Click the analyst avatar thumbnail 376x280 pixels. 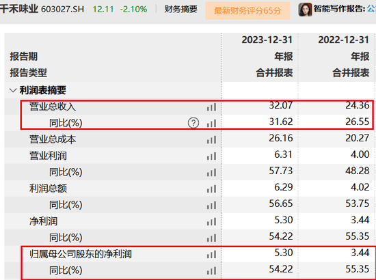click(x=305, y=10)
